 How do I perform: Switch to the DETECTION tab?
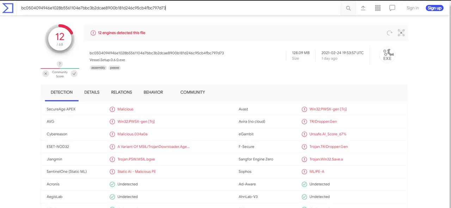62,92
